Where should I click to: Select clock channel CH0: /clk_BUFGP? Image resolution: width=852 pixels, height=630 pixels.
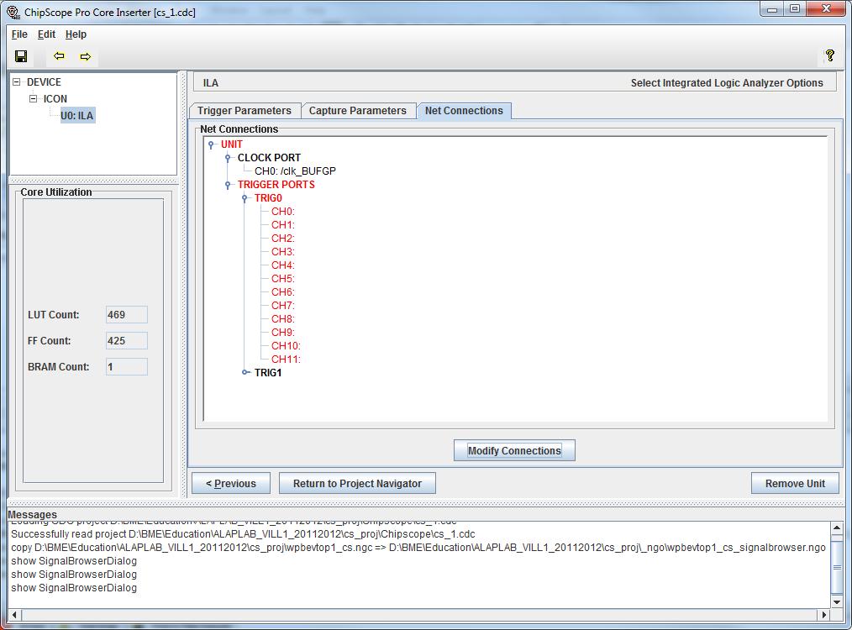[x=295, y=171]
